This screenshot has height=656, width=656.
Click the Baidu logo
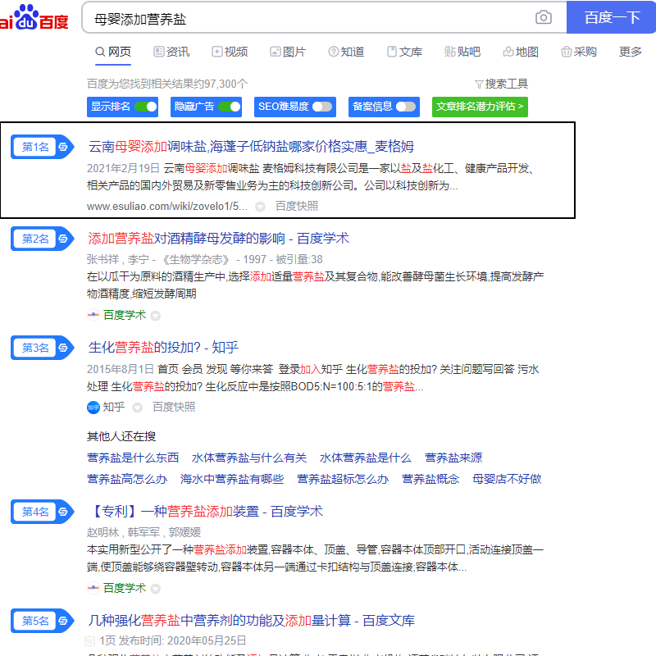tap(34, 17)
